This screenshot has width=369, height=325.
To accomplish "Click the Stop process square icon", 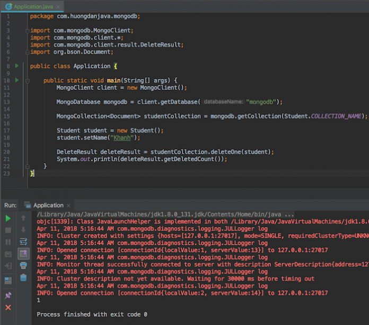I will [x=8, y=230].
